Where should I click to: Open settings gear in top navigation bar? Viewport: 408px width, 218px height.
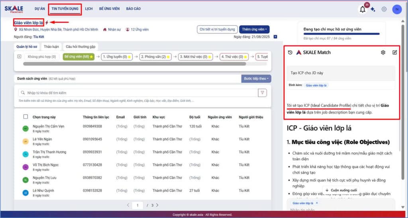pyautogui.click(x=384, y=10)
